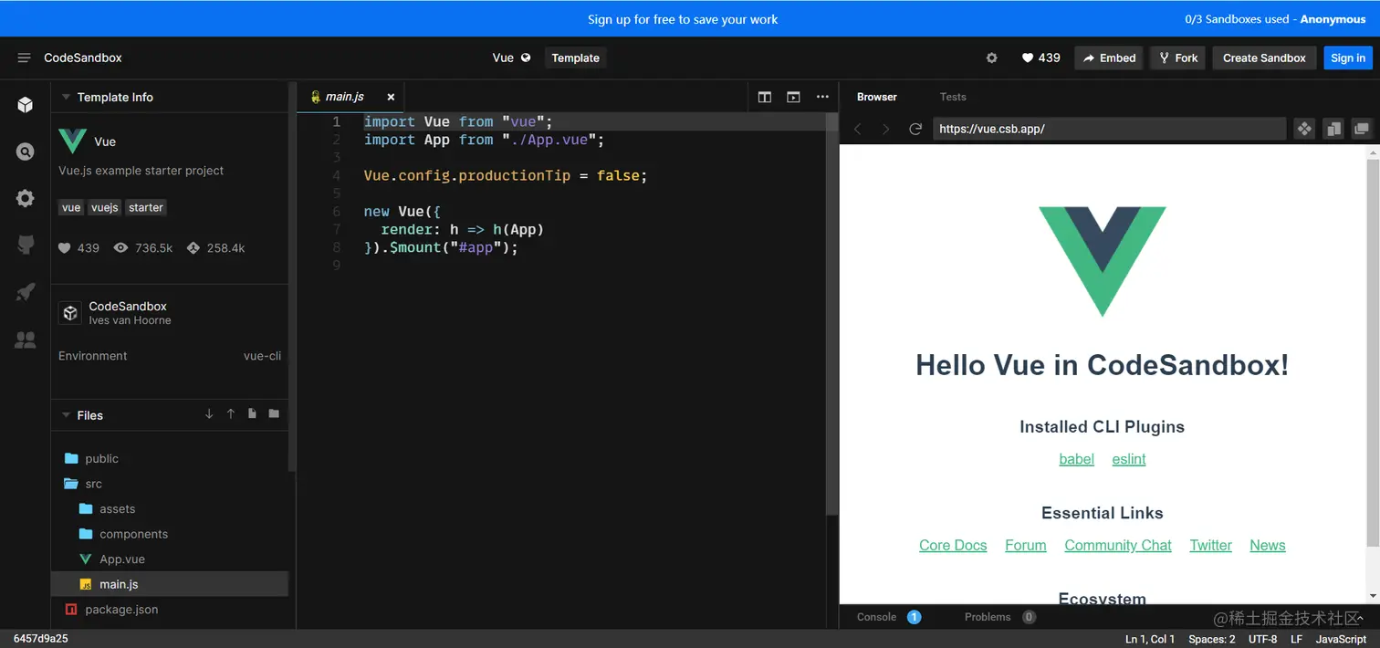1380x648 pixels.
Task: Select the main.js editor tab
Action: (x=350, y=97)
